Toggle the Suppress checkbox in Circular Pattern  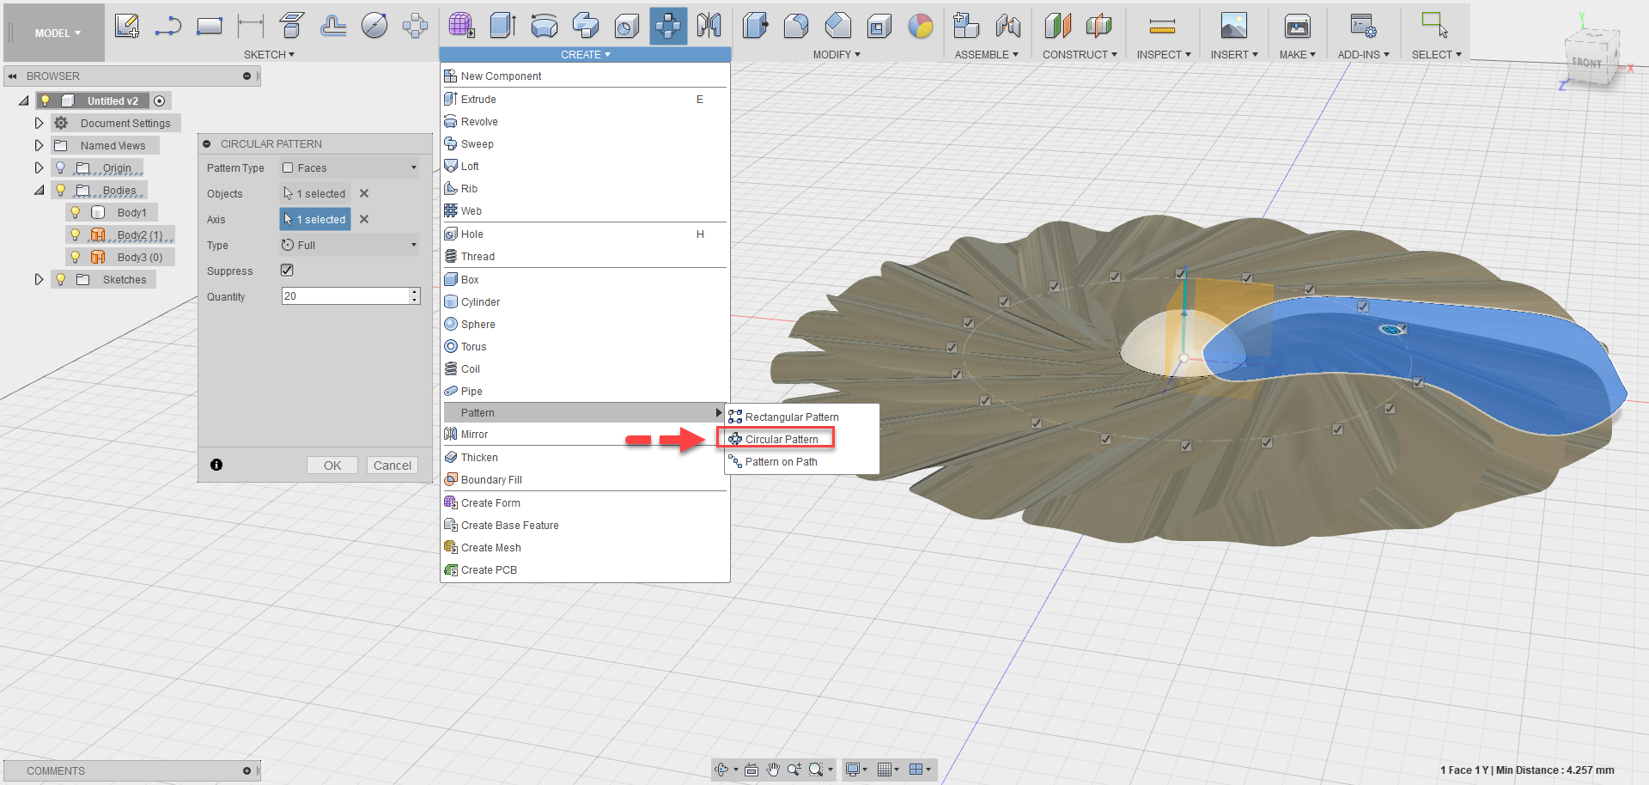point(287,270)
